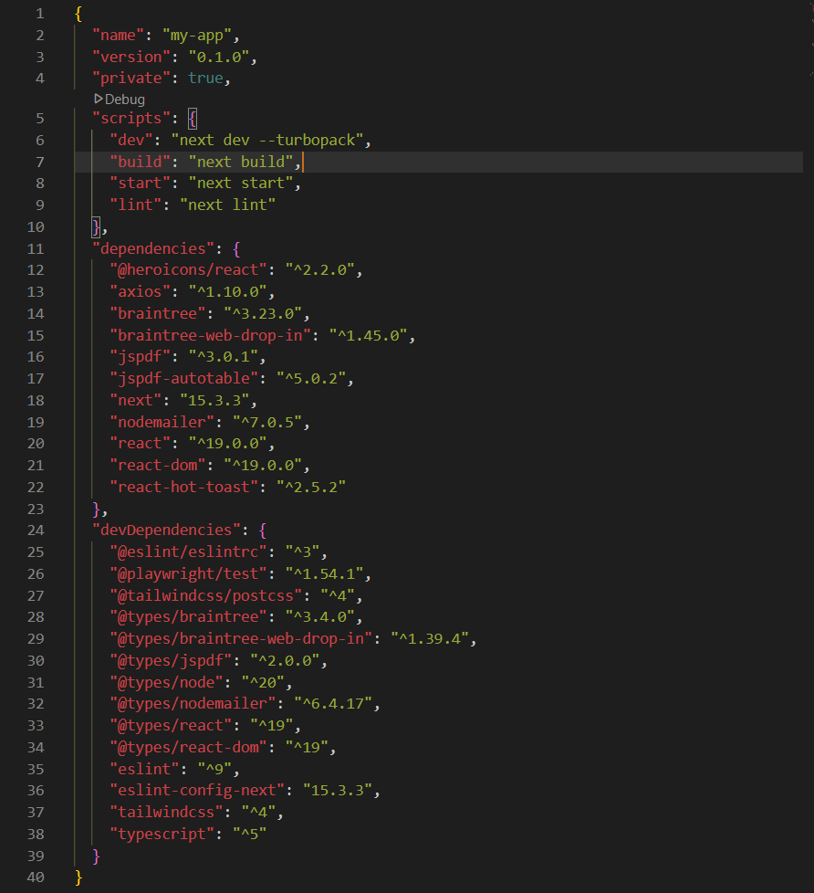The height and width of the screenshot is (893, 814).
Task: Click the "devDependencies" key
Action: [x=166, y=531]
